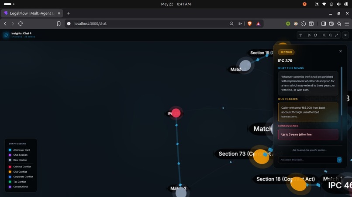The image size is (352, 197).
Task: Open the extensions puzzle menu
Action: 304,23
